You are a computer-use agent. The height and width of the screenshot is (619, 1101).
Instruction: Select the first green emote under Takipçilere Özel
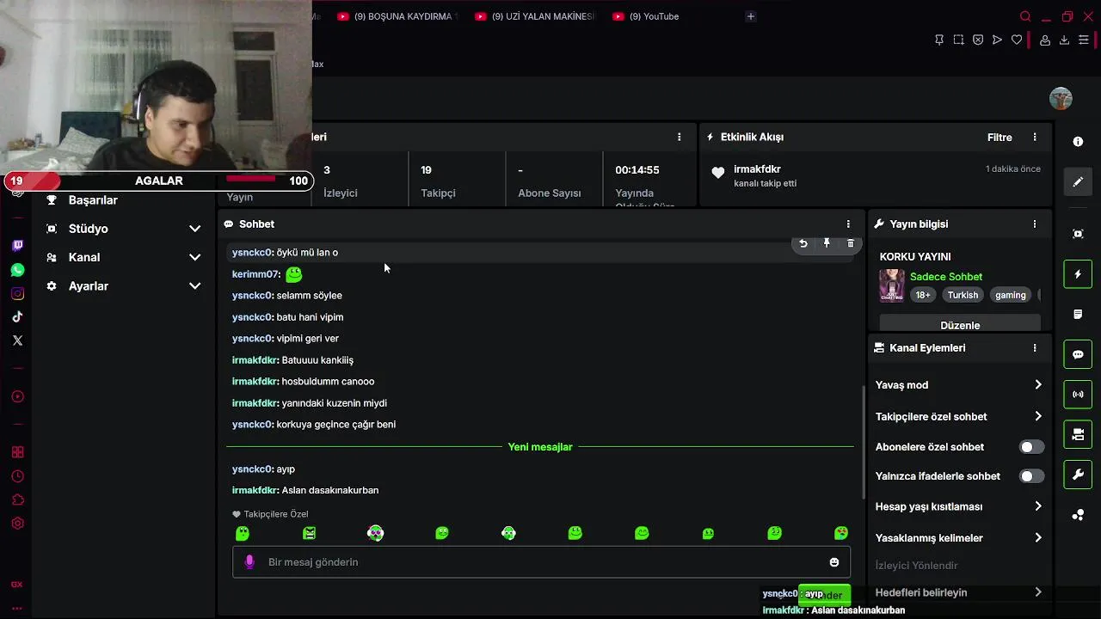point(243,533)
